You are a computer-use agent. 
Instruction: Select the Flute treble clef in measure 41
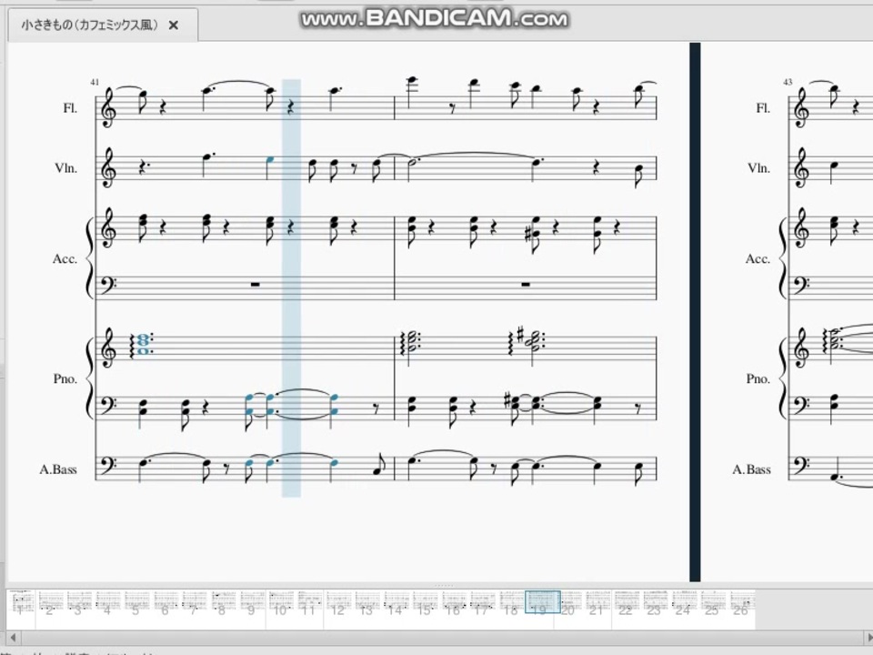click(x=108, y=108)
